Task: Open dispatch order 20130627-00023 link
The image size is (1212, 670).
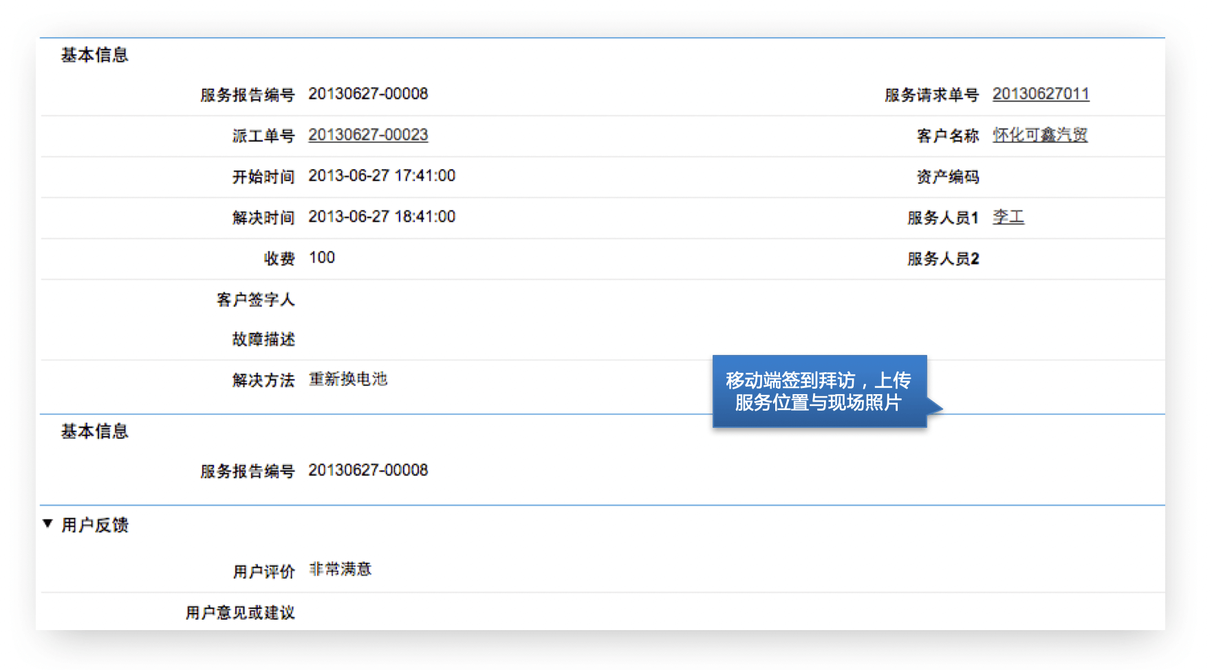Action: pos(368,135)
